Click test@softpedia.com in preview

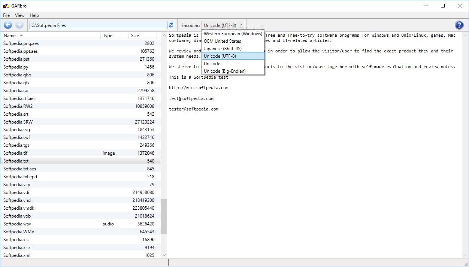(x=191, y=99)
